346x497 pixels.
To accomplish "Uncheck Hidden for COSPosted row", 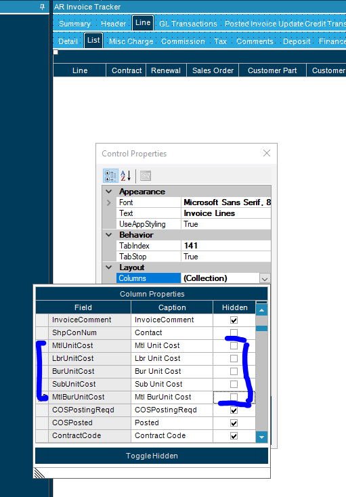I will click(234, 423).
